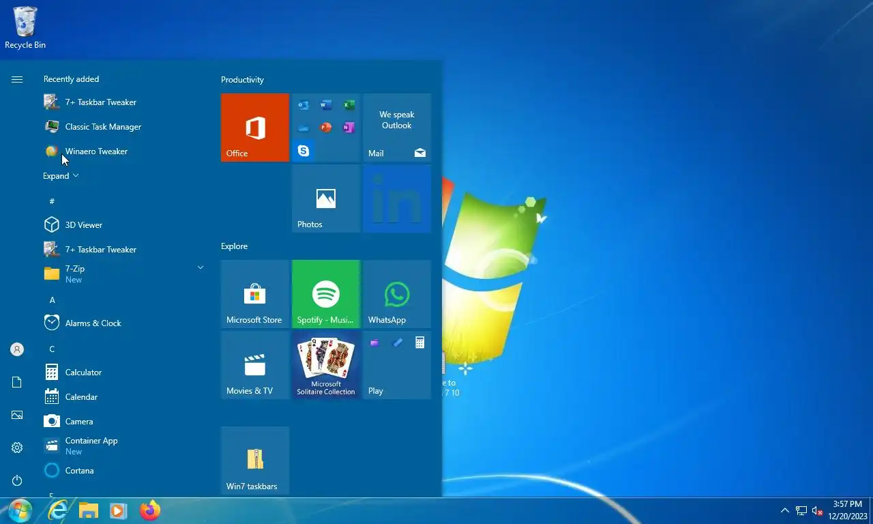Open the Play folder tile

(x=397, y=365)
